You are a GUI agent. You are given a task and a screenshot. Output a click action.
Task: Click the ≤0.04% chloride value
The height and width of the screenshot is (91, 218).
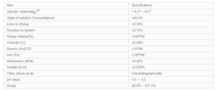[137, 43]
